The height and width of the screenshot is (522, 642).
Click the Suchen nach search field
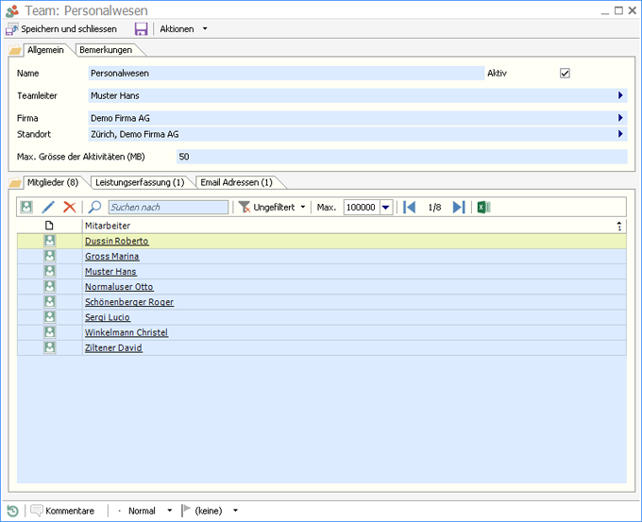(x=168, y=207)
